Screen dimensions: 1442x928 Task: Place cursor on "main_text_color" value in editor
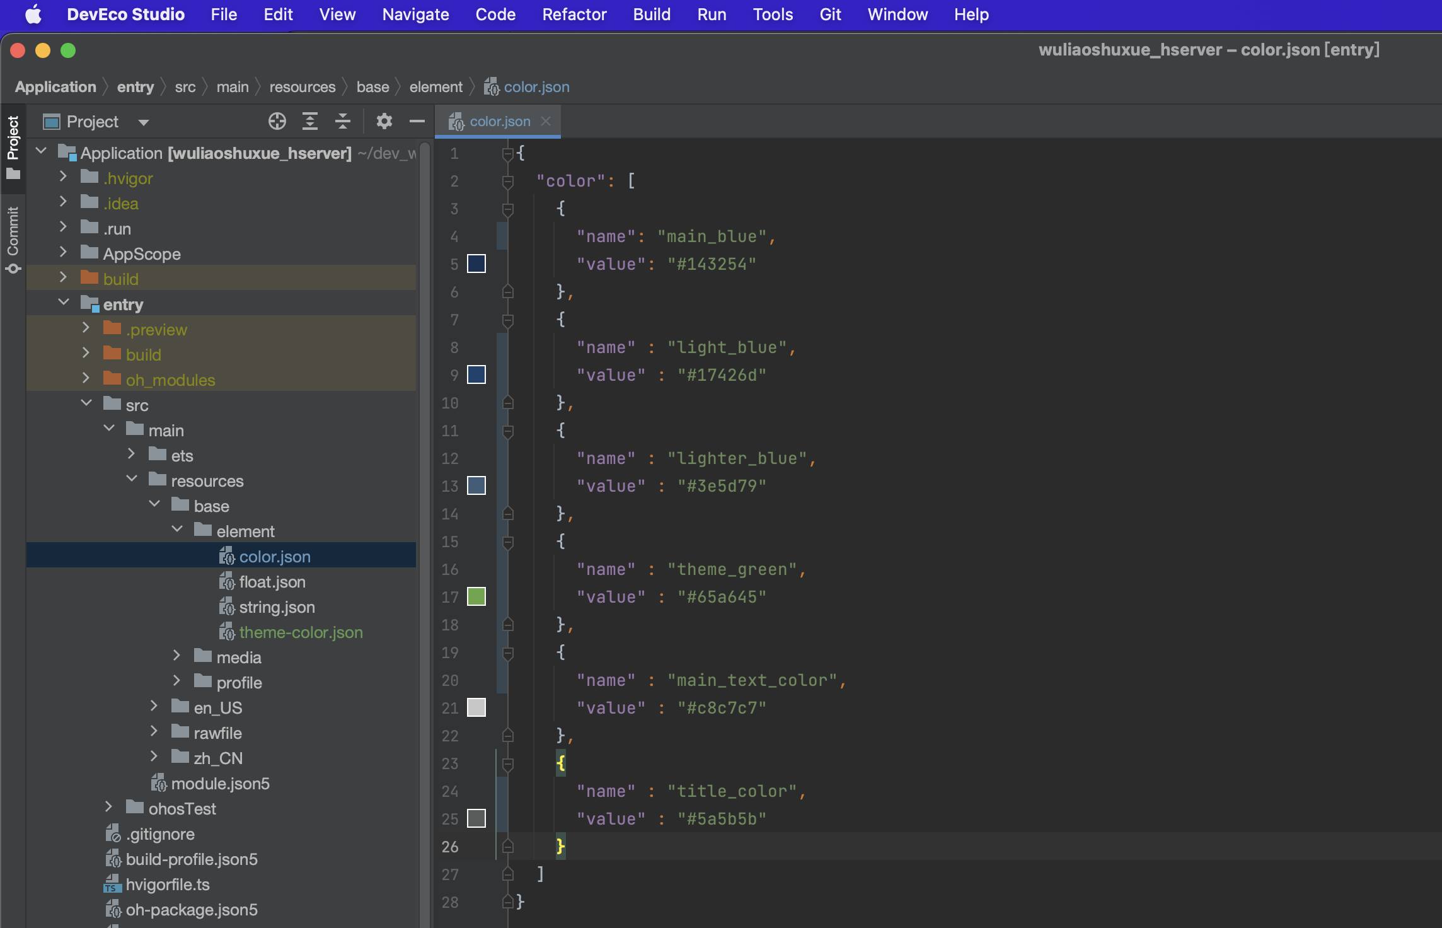(753, 680)
